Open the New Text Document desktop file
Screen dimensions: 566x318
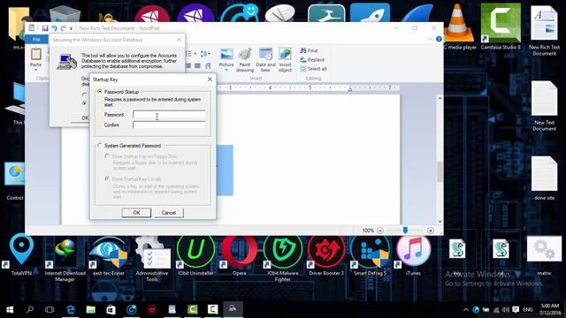point(544,106)
